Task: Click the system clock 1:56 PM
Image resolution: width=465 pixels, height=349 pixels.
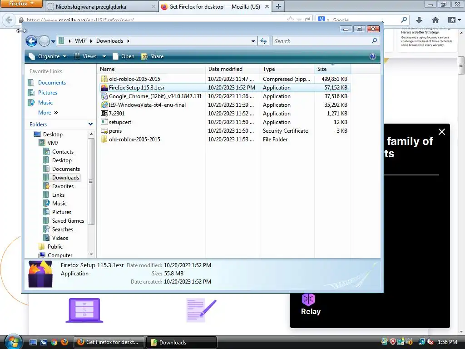Action: click(447, 342)
